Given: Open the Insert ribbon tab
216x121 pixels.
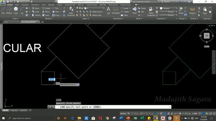Looking at the screenshot, I should pos(17,5).
